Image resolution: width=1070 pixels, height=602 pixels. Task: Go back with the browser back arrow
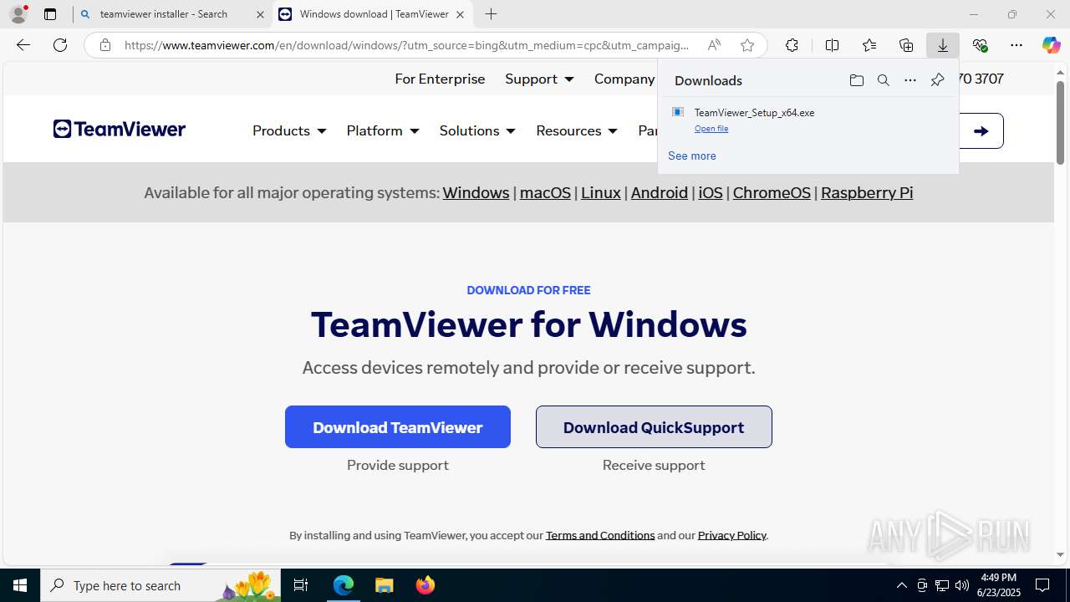click(23, 45)
